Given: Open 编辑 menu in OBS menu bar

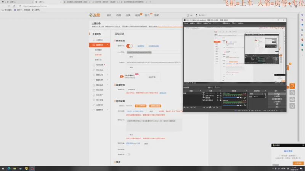Looking at the screenshot, I should point(192,23).
